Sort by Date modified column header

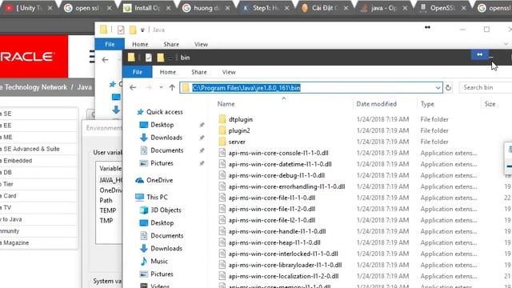[x=376, y=104]
